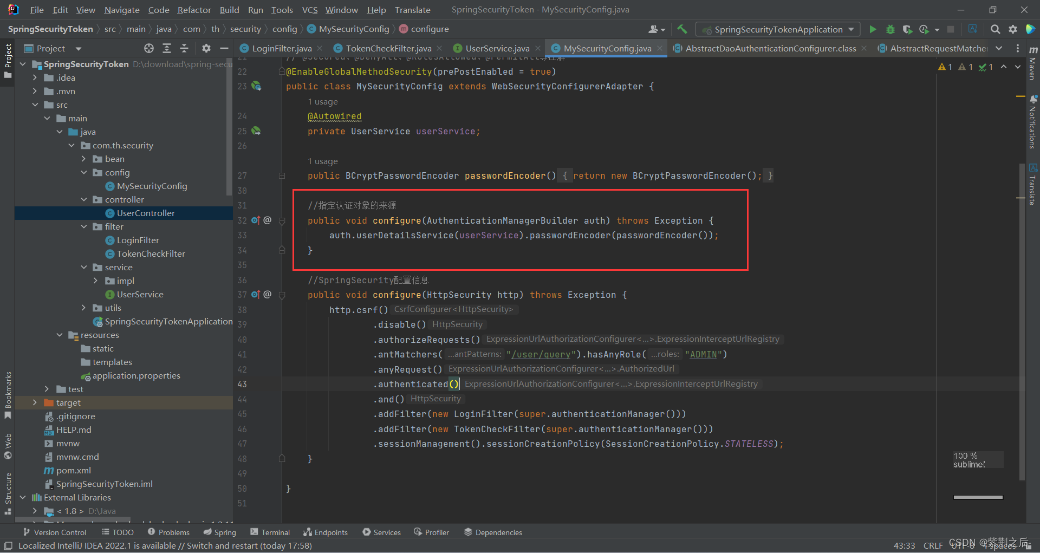This screenshot has height=553, width=1040.
Task: Open the Terminal tool window
Action: point(270,532)
